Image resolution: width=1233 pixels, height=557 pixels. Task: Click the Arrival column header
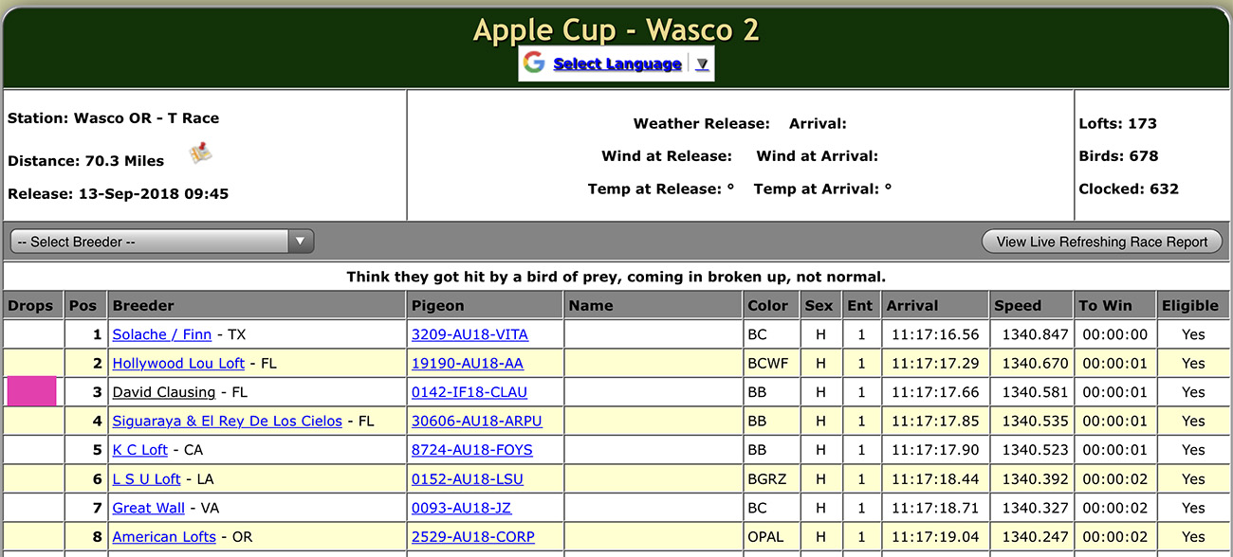coord(912,306)
